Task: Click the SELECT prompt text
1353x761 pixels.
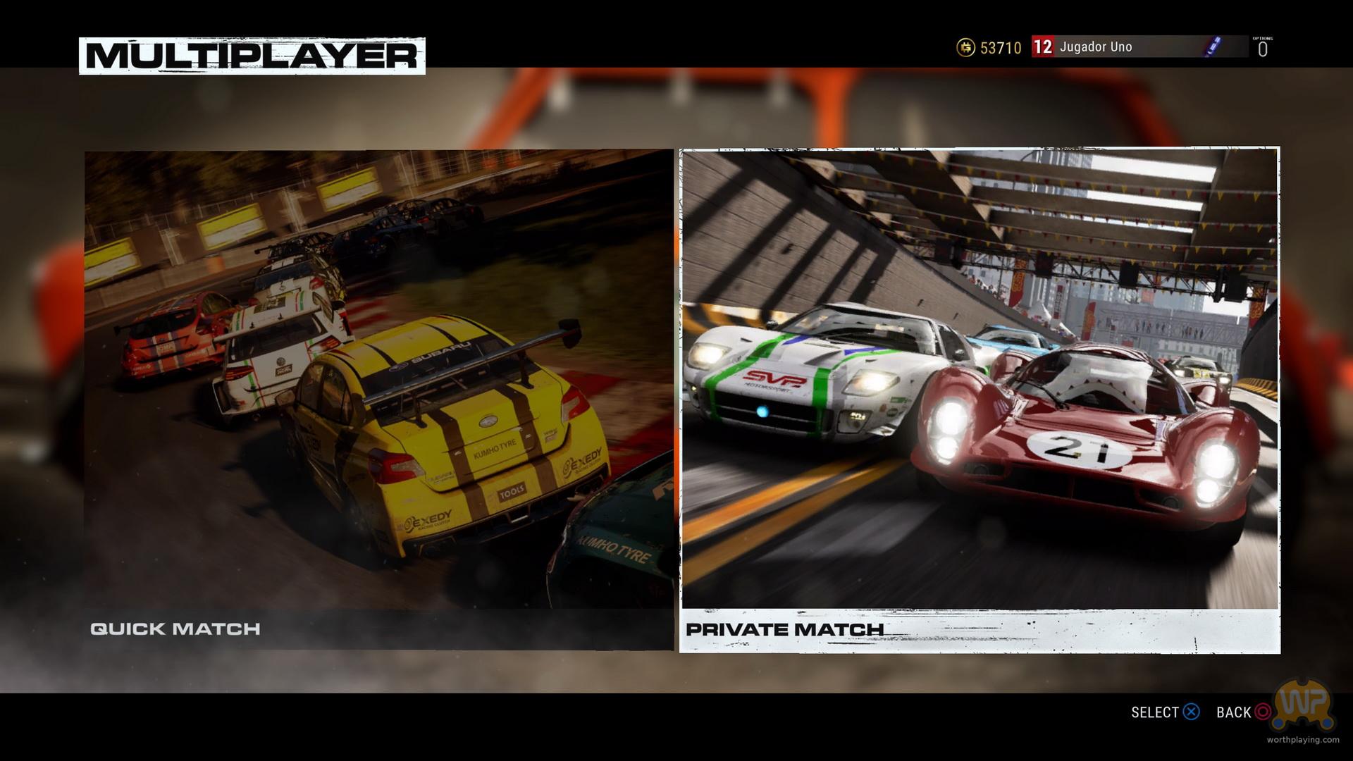Action: [1154, 712]
